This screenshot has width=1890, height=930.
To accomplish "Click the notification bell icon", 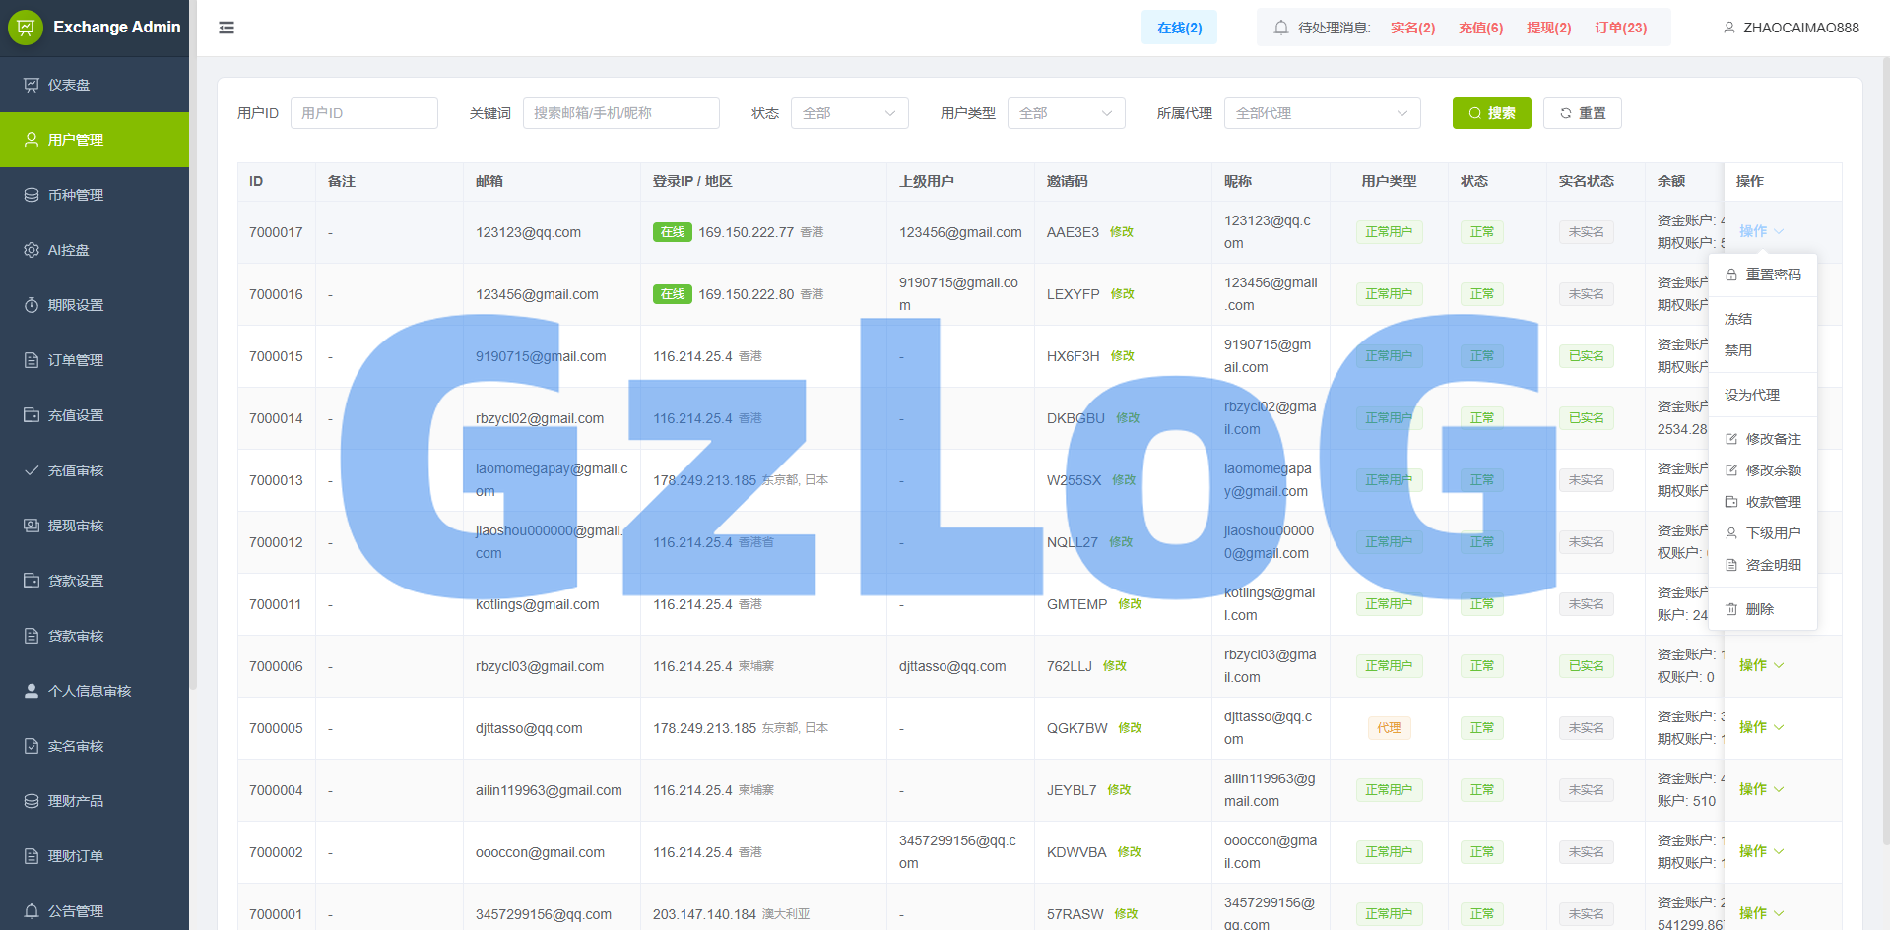I will [x=1281, y=28].
